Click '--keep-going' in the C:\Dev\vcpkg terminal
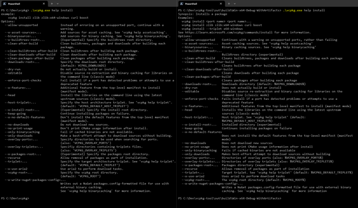The height and width of the screenshot is (208, 358). [15, 113]
